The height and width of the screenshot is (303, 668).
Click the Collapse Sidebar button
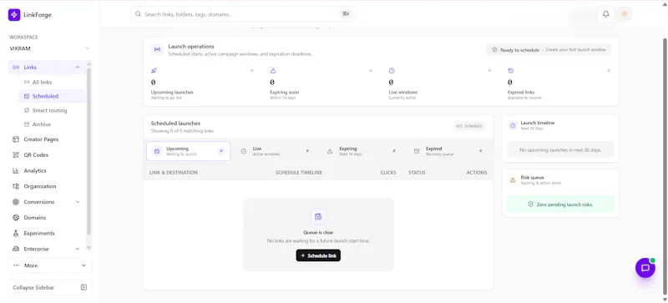(x=50, y=288)
